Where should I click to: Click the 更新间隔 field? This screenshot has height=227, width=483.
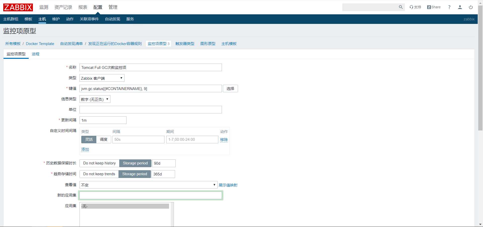[x=103, y=120]
